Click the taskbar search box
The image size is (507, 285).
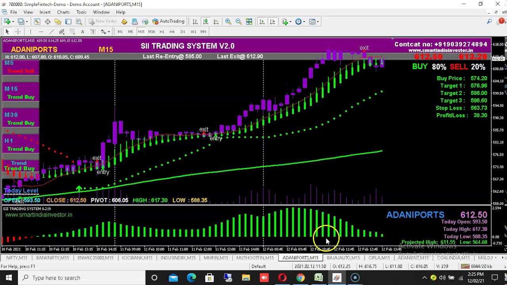point(82,278)
